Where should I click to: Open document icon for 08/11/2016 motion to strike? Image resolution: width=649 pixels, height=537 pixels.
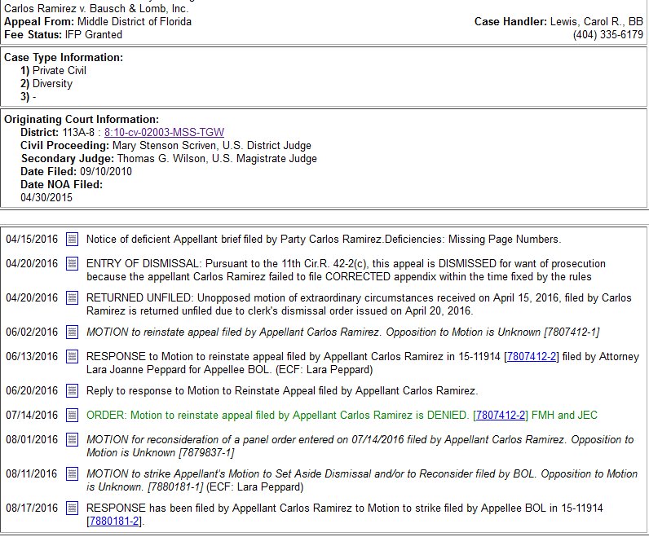pos(72,474)
